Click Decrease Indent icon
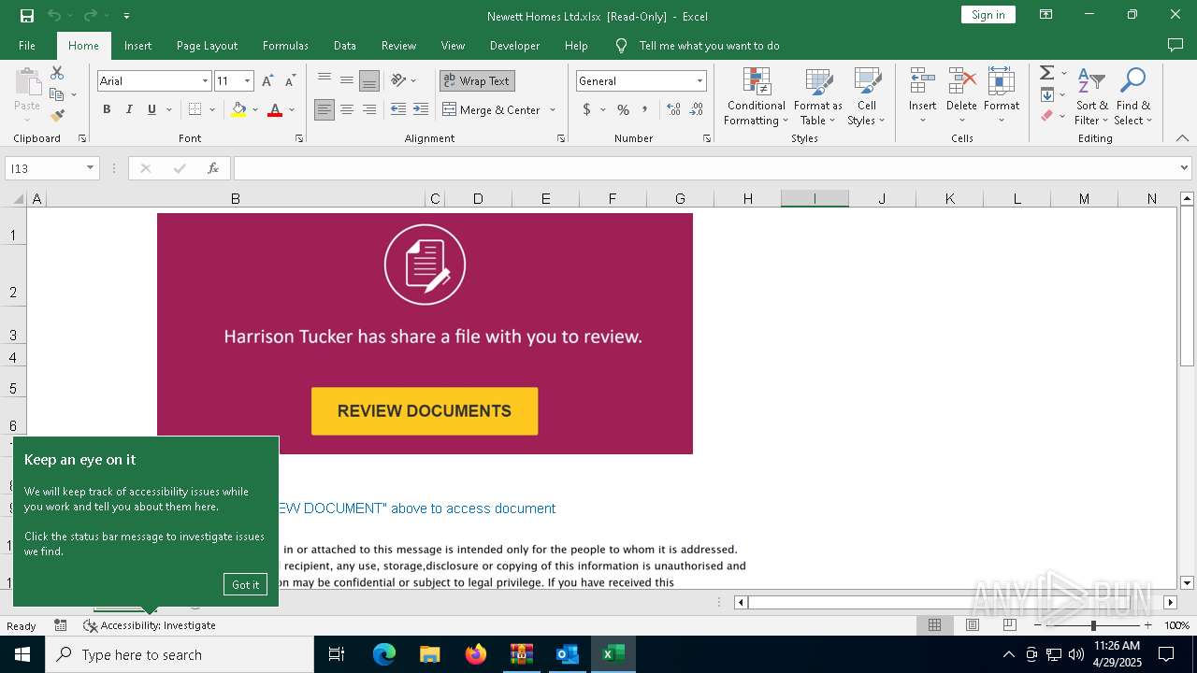Image resolution: width=1197 pixels, height=673 pixels. pyautogui.click(x=398, y=109)
